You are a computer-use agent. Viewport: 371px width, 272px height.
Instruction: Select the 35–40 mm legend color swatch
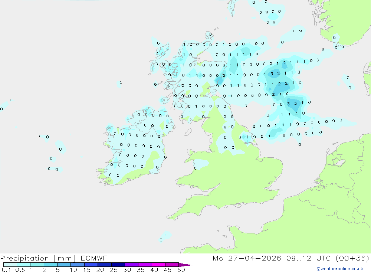(x=145, y=265)
